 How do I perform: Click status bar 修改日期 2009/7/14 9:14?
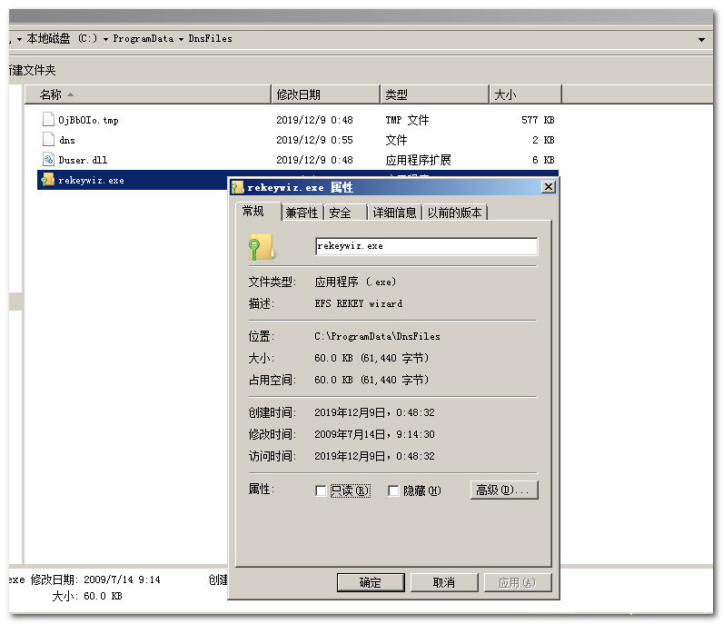95,579
